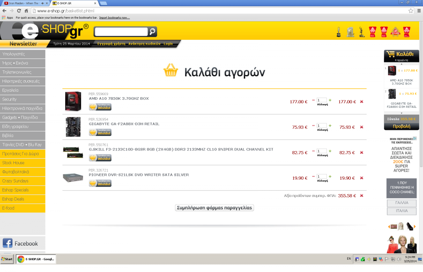Image resolution: width=423 pixels, height=272 pixels.
Task: Open Stock House section
Action: pos(23,163)
